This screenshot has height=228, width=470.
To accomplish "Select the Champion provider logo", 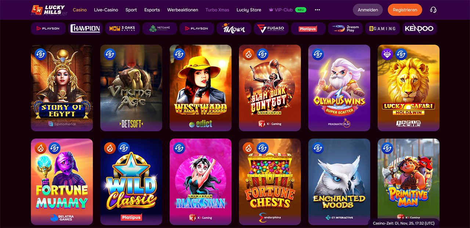I will (85, 29).
